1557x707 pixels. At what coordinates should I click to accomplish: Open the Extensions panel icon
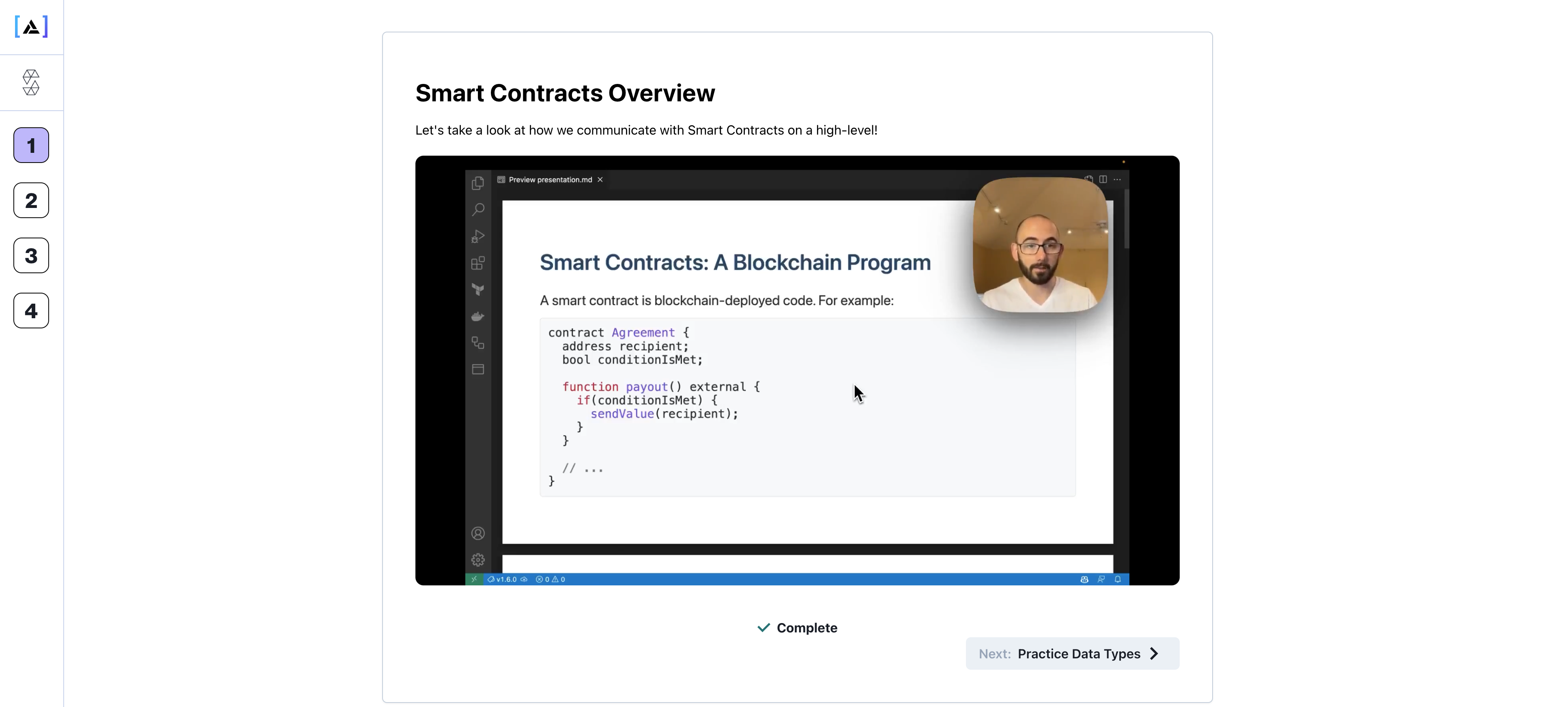pos(478,263)
